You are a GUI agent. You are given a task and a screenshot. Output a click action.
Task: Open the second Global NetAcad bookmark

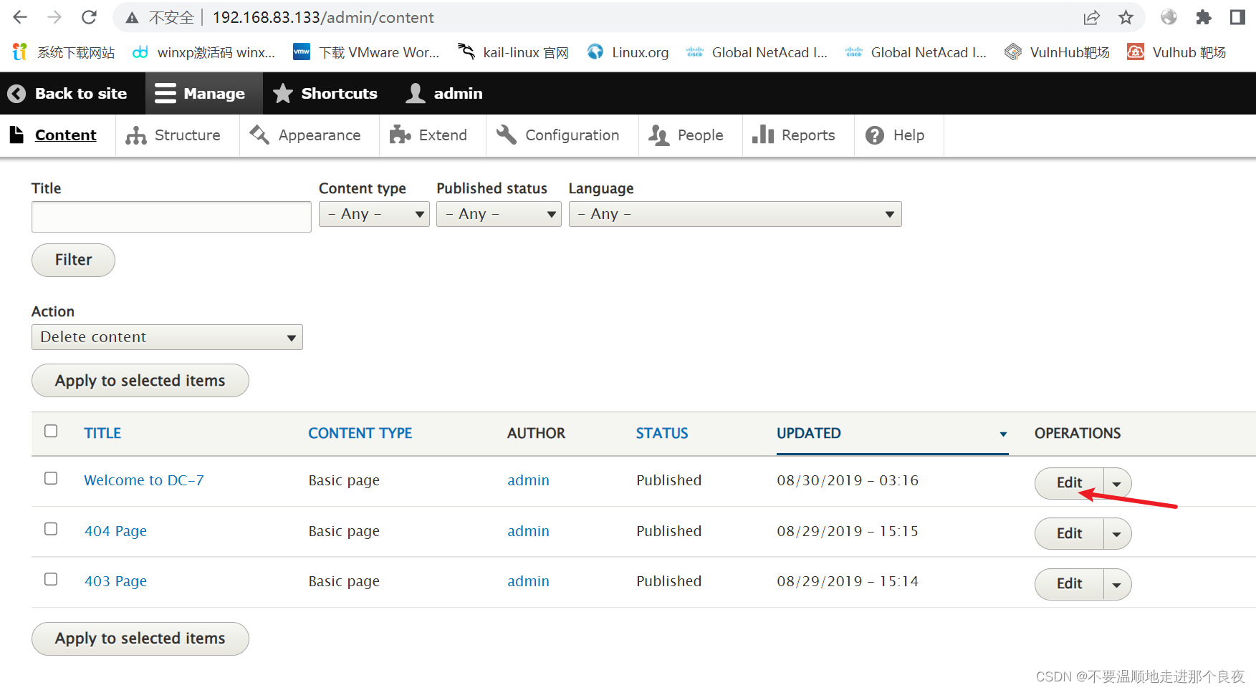point(916,52)
